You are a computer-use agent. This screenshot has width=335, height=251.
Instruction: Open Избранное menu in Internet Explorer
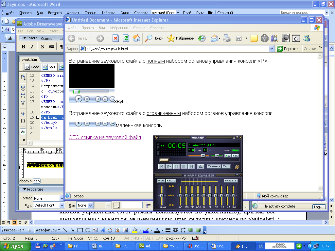click(119, 28)
